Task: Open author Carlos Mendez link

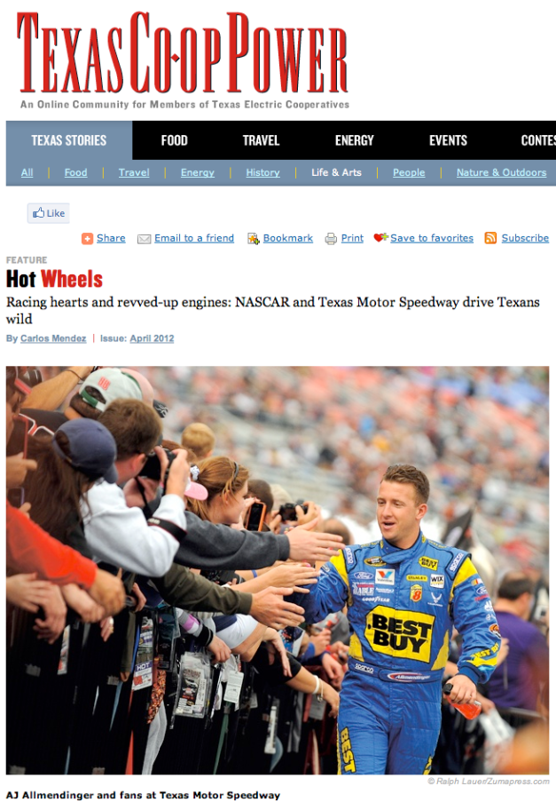Action: tap(53, 338)
